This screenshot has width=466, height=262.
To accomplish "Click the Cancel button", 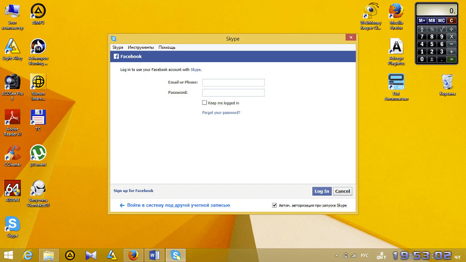I will tap(342, 191).
